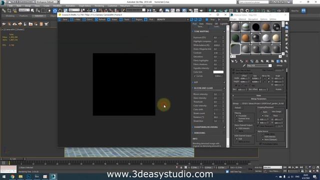This screenshot has width=320, height=180.
Task: Click the Reset Map red X icon
Action: coord(246,61)
